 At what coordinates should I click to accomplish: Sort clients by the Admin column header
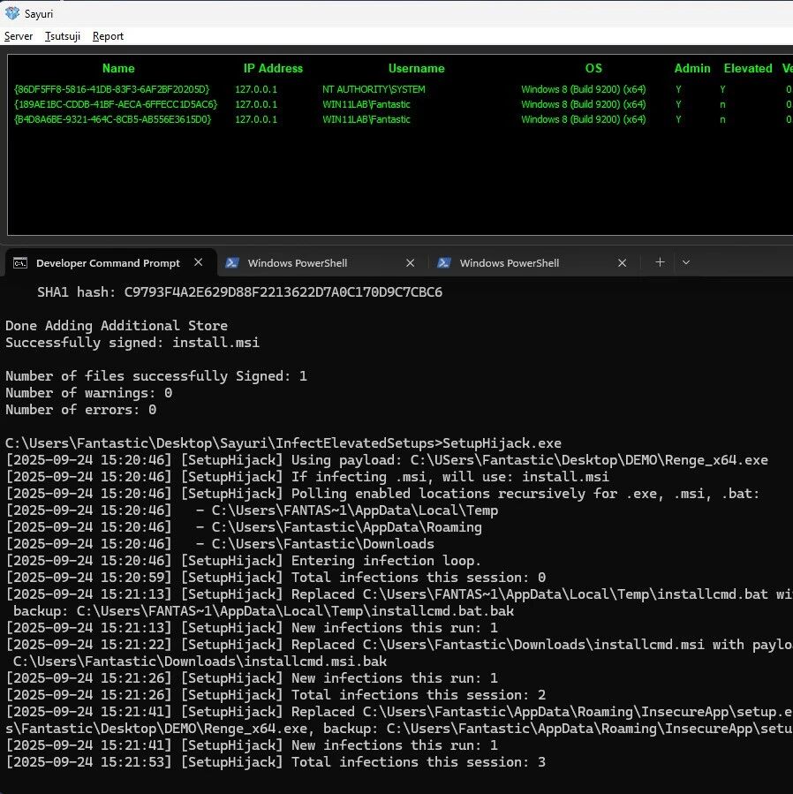[x=692, y=68]
